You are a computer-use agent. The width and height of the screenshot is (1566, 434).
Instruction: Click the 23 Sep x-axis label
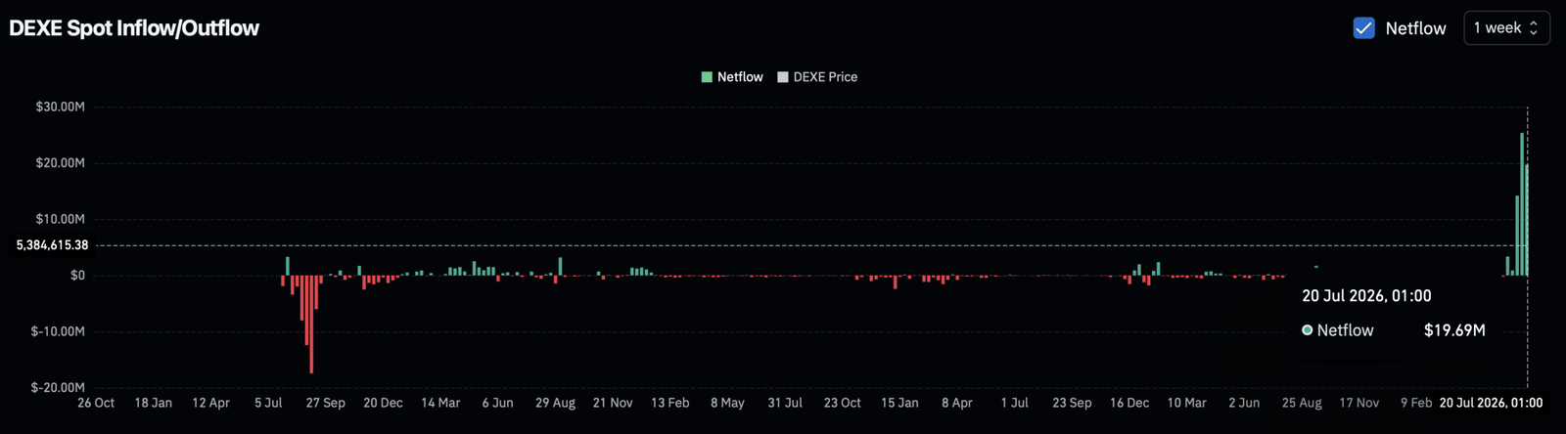pyautogui.click(x=1072, y=403)
